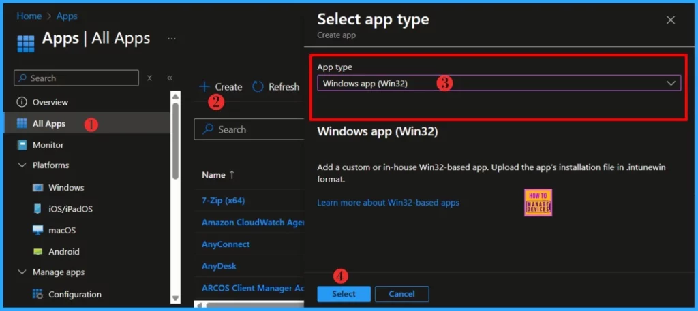Open the AnyConnect app

pyautogui.click(x=226, y=244)
